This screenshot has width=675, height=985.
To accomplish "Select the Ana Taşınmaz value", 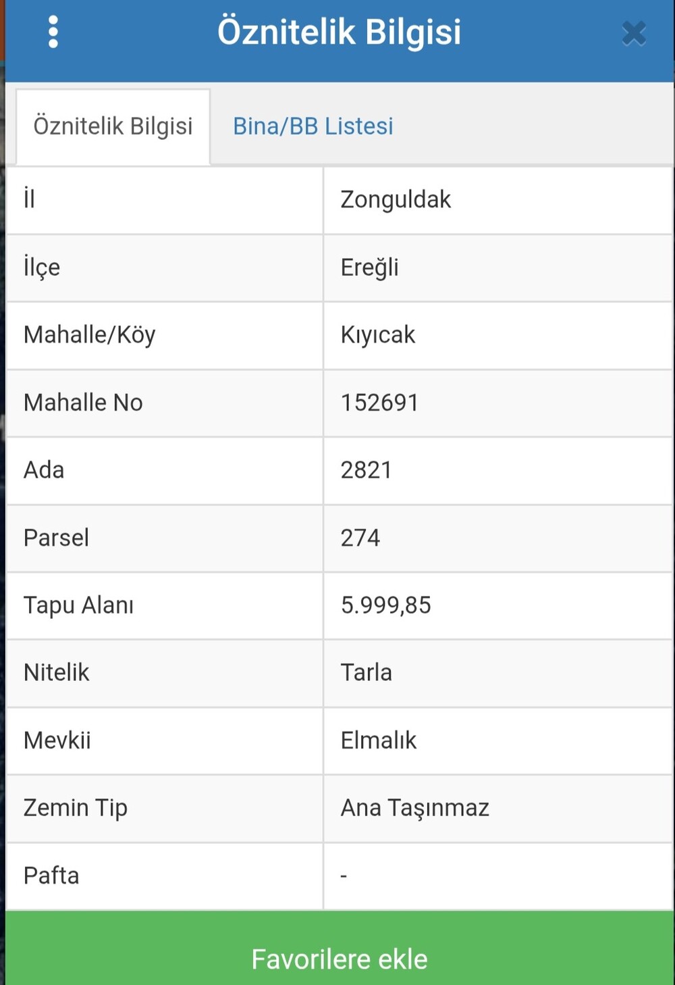I will tap(414, 808).
